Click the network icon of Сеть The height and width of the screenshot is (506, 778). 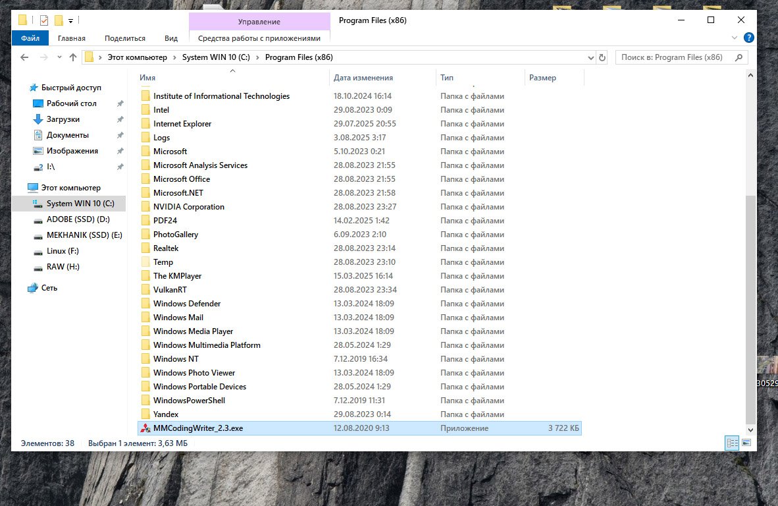coord(33,288)
